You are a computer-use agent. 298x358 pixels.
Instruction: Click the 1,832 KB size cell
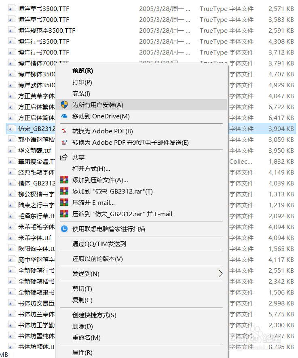coord(281,162)
